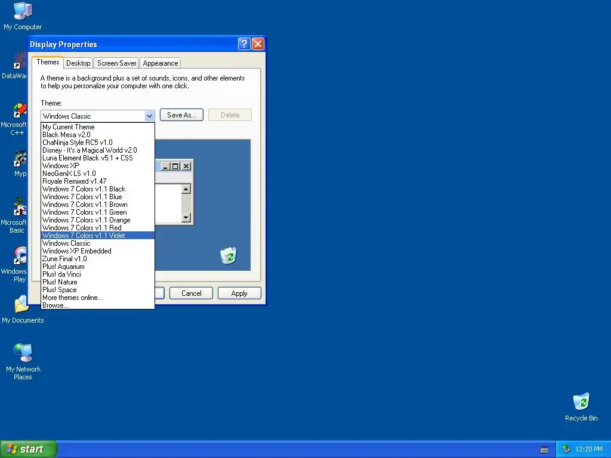611x458 pixels.
Task: Click the Save As... button
Action: tap(181, 115)
